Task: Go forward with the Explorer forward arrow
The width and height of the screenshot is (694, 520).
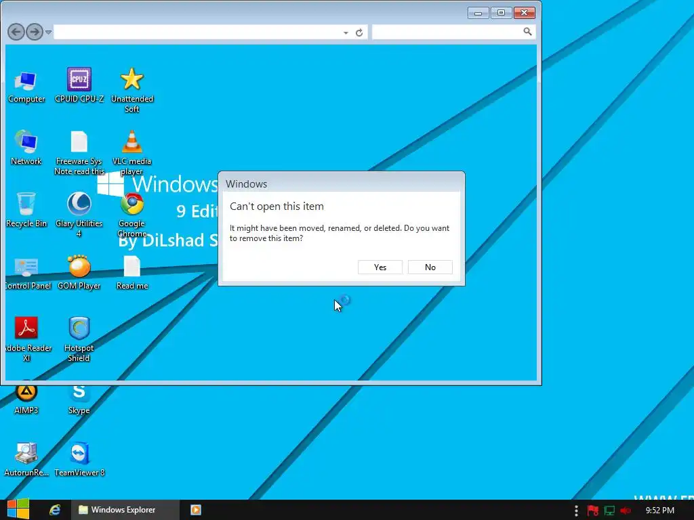Action: pyautogui.click(x=35, y=32)
